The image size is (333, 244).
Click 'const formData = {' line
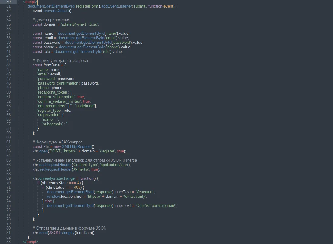click(49, 65)
